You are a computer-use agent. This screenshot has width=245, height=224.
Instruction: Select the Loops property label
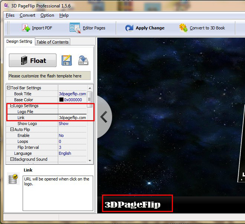(23, 141)
